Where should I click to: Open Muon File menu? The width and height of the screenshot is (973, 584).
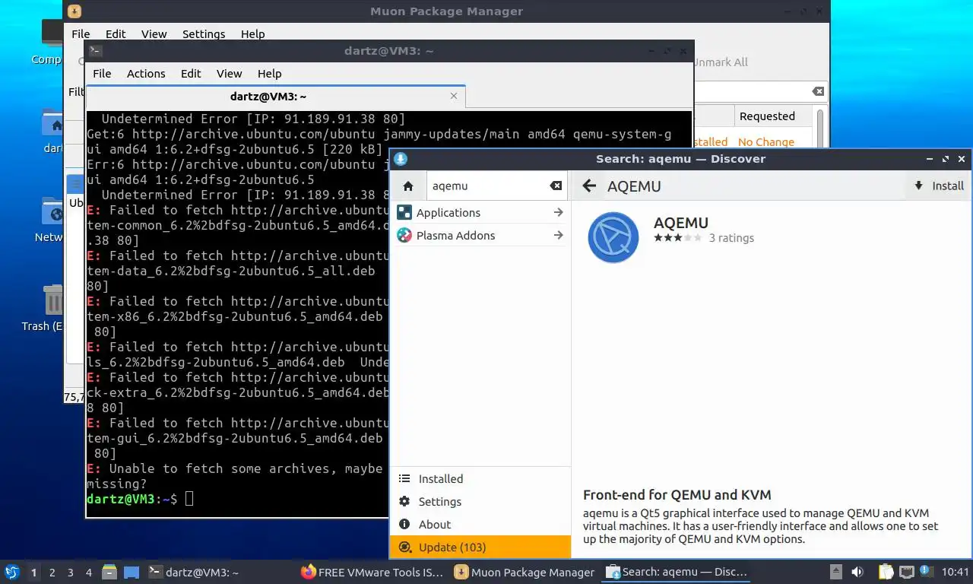point(81,34)
